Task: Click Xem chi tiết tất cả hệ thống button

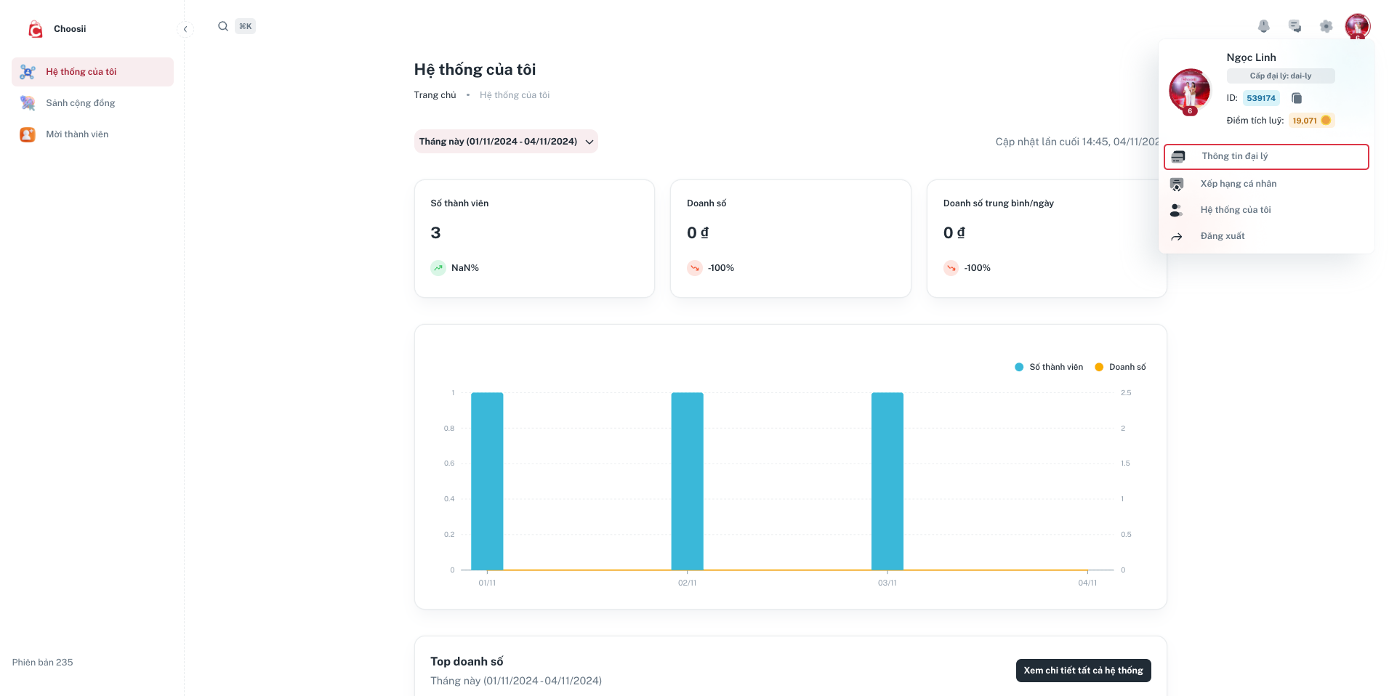Action: (1082, 671)
